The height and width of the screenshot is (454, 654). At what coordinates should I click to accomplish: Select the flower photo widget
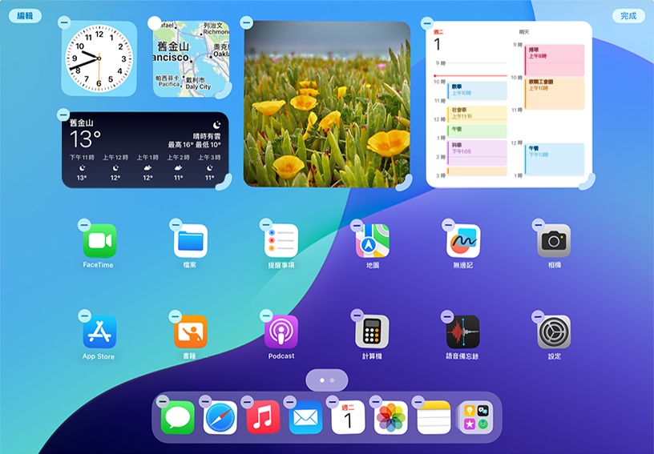pyautogui.click(x=327, y=104)
